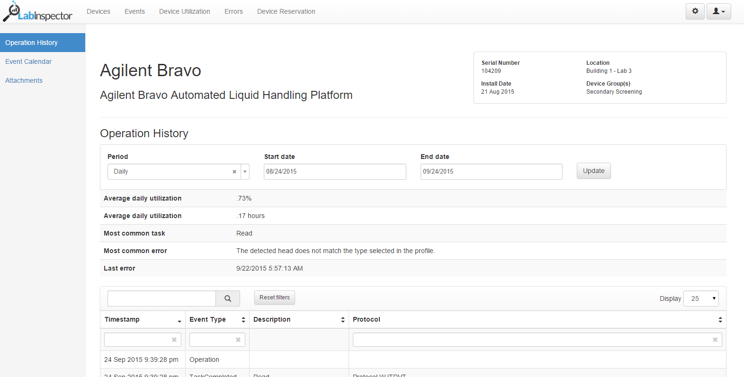
Task: Click the Reset filters button
Action: click(275, 298)
